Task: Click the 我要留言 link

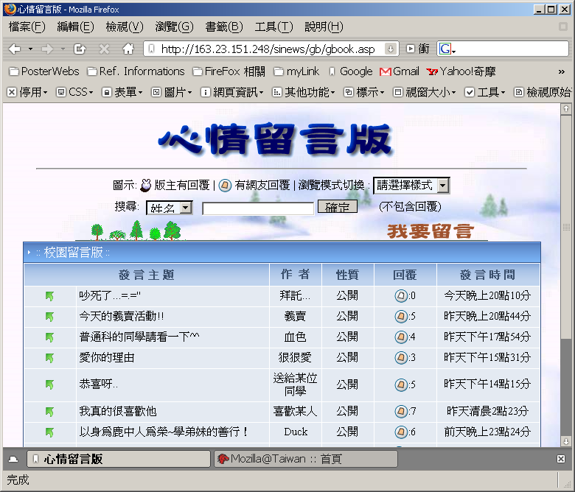Action: pyautogui.click(x=430, y=231)
